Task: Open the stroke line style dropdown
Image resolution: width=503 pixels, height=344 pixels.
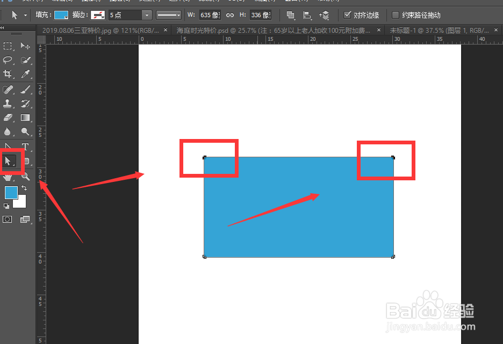Action: (x=169, y=15)
